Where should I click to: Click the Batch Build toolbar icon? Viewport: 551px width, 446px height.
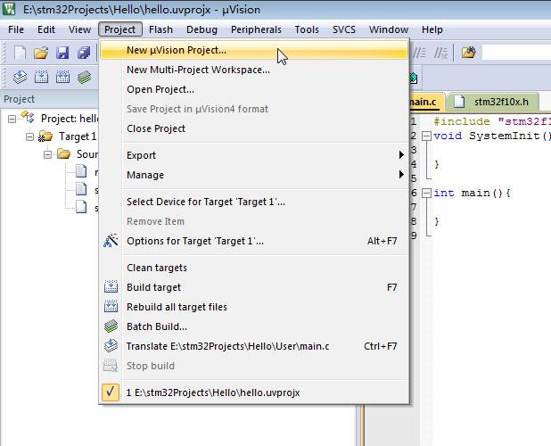(x=84, y=77)
